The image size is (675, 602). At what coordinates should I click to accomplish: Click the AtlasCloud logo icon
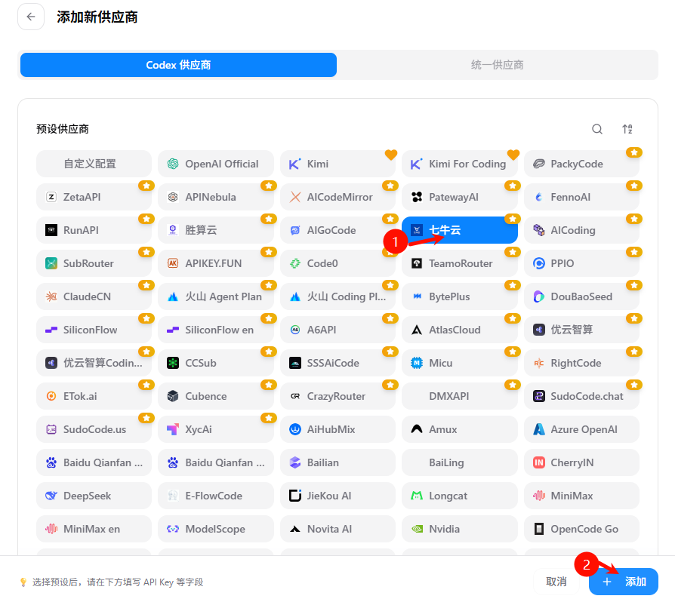[x=417, y=330]
